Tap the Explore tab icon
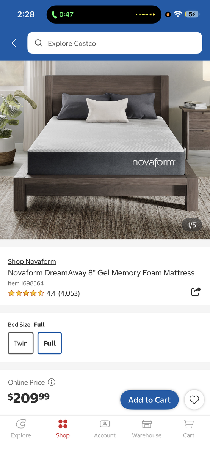This screenshot has height=456, width=210. 21,424
